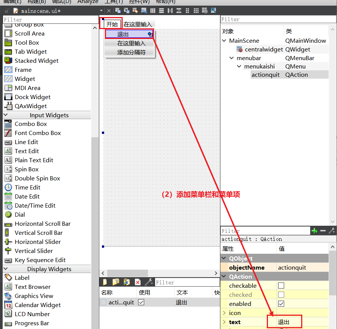This screenshot has width=337, height=329.
Task: Collapse the Input Widgets category
Action: tap(6, 115)
